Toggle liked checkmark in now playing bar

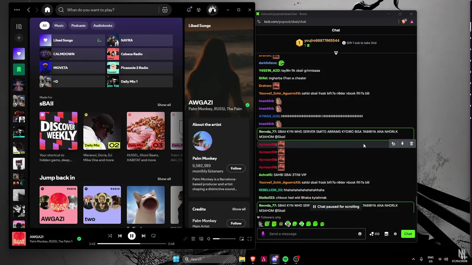[x=79, y=239]
